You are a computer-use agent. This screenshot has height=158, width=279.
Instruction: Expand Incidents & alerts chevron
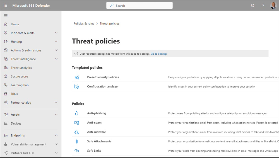coord(56,33)
